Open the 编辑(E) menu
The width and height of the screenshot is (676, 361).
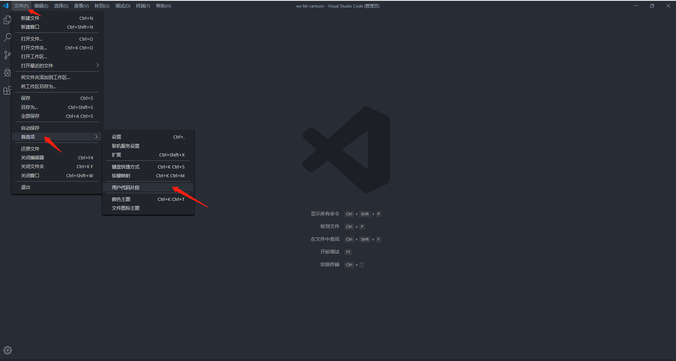click(41, 6)
